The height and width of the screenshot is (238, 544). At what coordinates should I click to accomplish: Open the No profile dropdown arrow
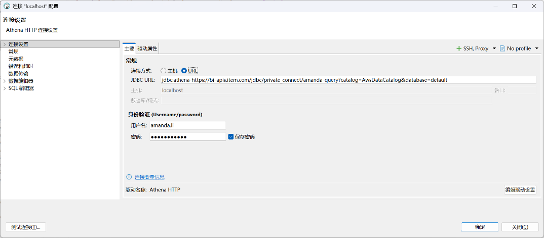click(537, 49)
